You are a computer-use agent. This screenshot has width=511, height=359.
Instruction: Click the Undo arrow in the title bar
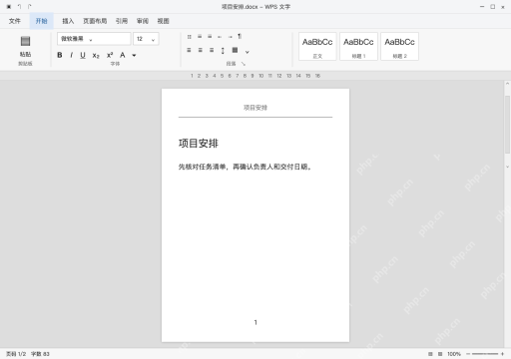[x=19, y=6]
